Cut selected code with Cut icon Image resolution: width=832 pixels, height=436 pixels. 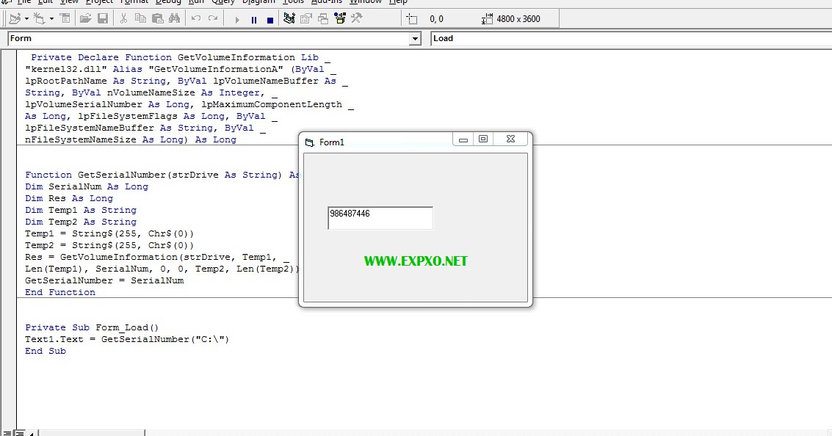(123, 18)
